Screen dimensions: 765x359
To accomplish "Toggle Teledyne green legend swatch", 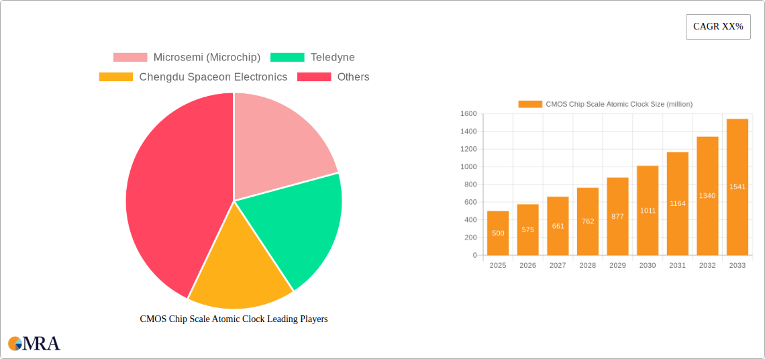I will coord(287,58).
